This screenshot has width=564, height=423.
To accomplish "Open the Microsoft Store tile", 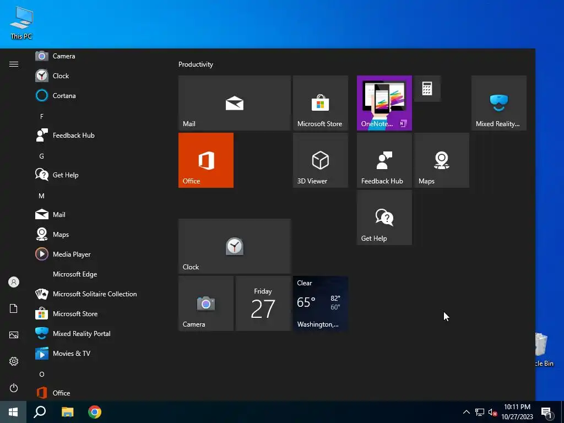I will 321,103.
